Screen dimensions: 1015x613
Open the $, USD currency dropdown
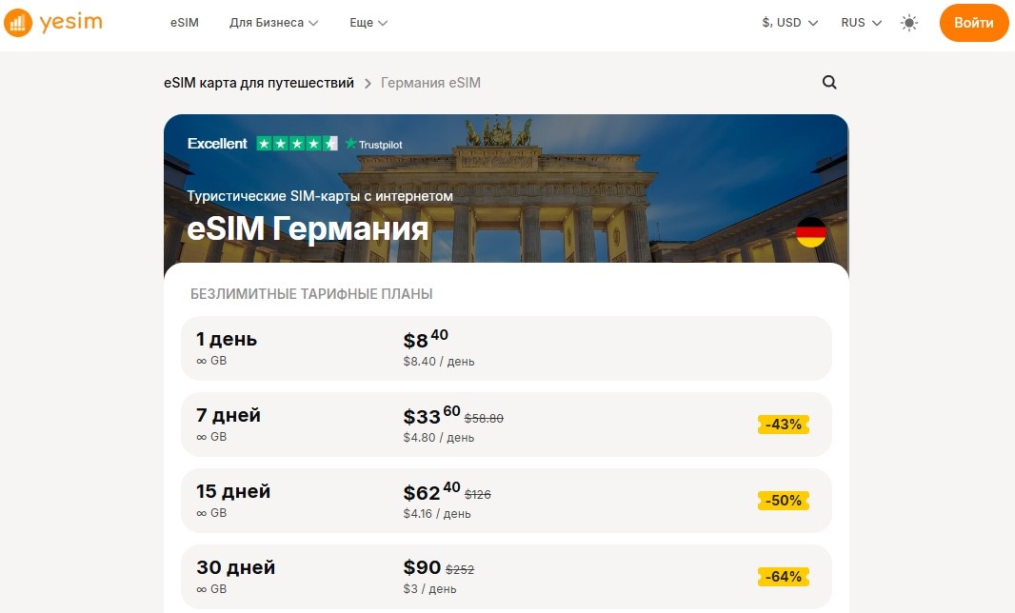coord(788,22)
